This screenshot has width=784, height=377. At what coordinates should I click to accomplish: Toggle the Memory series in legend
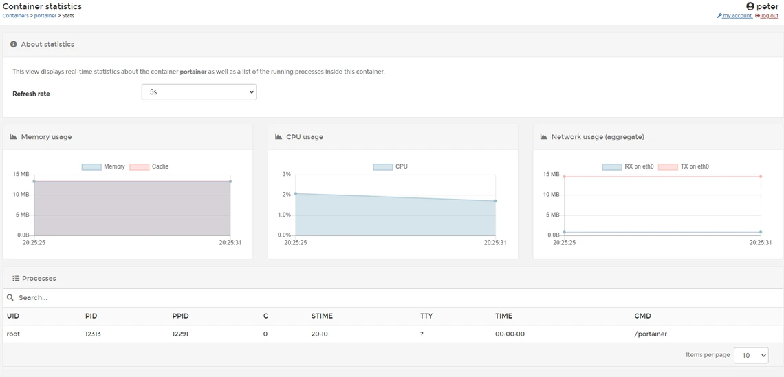coord(103,166)
